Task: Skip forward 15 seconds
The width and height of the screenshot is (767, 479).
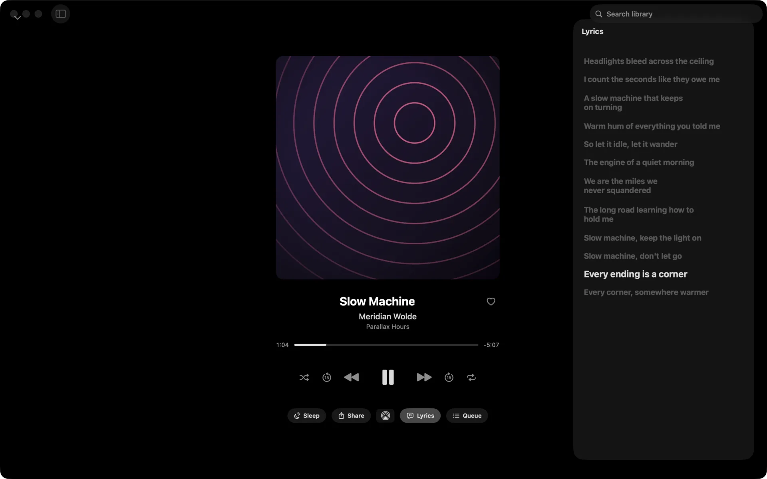Action: pos(449,377)
